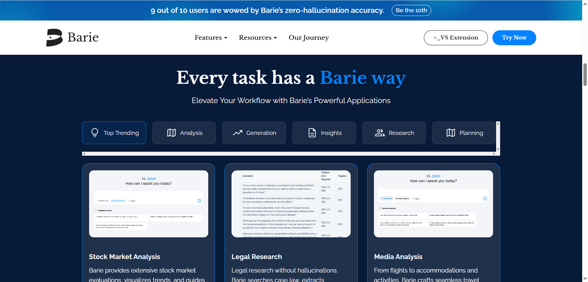This screenshot has width=588, height=282.
Task: Click the tab strip scroll right arrow
Action: pos(494,154)
